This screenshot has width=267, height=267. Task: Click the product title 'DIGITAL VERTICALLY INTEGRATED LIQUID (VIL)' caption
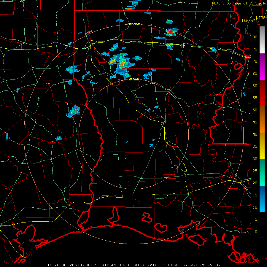(x=104, y=265)
